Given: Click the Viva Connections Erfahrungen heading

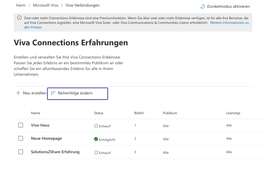Looking at the screenshot, I should click(71, 42).
